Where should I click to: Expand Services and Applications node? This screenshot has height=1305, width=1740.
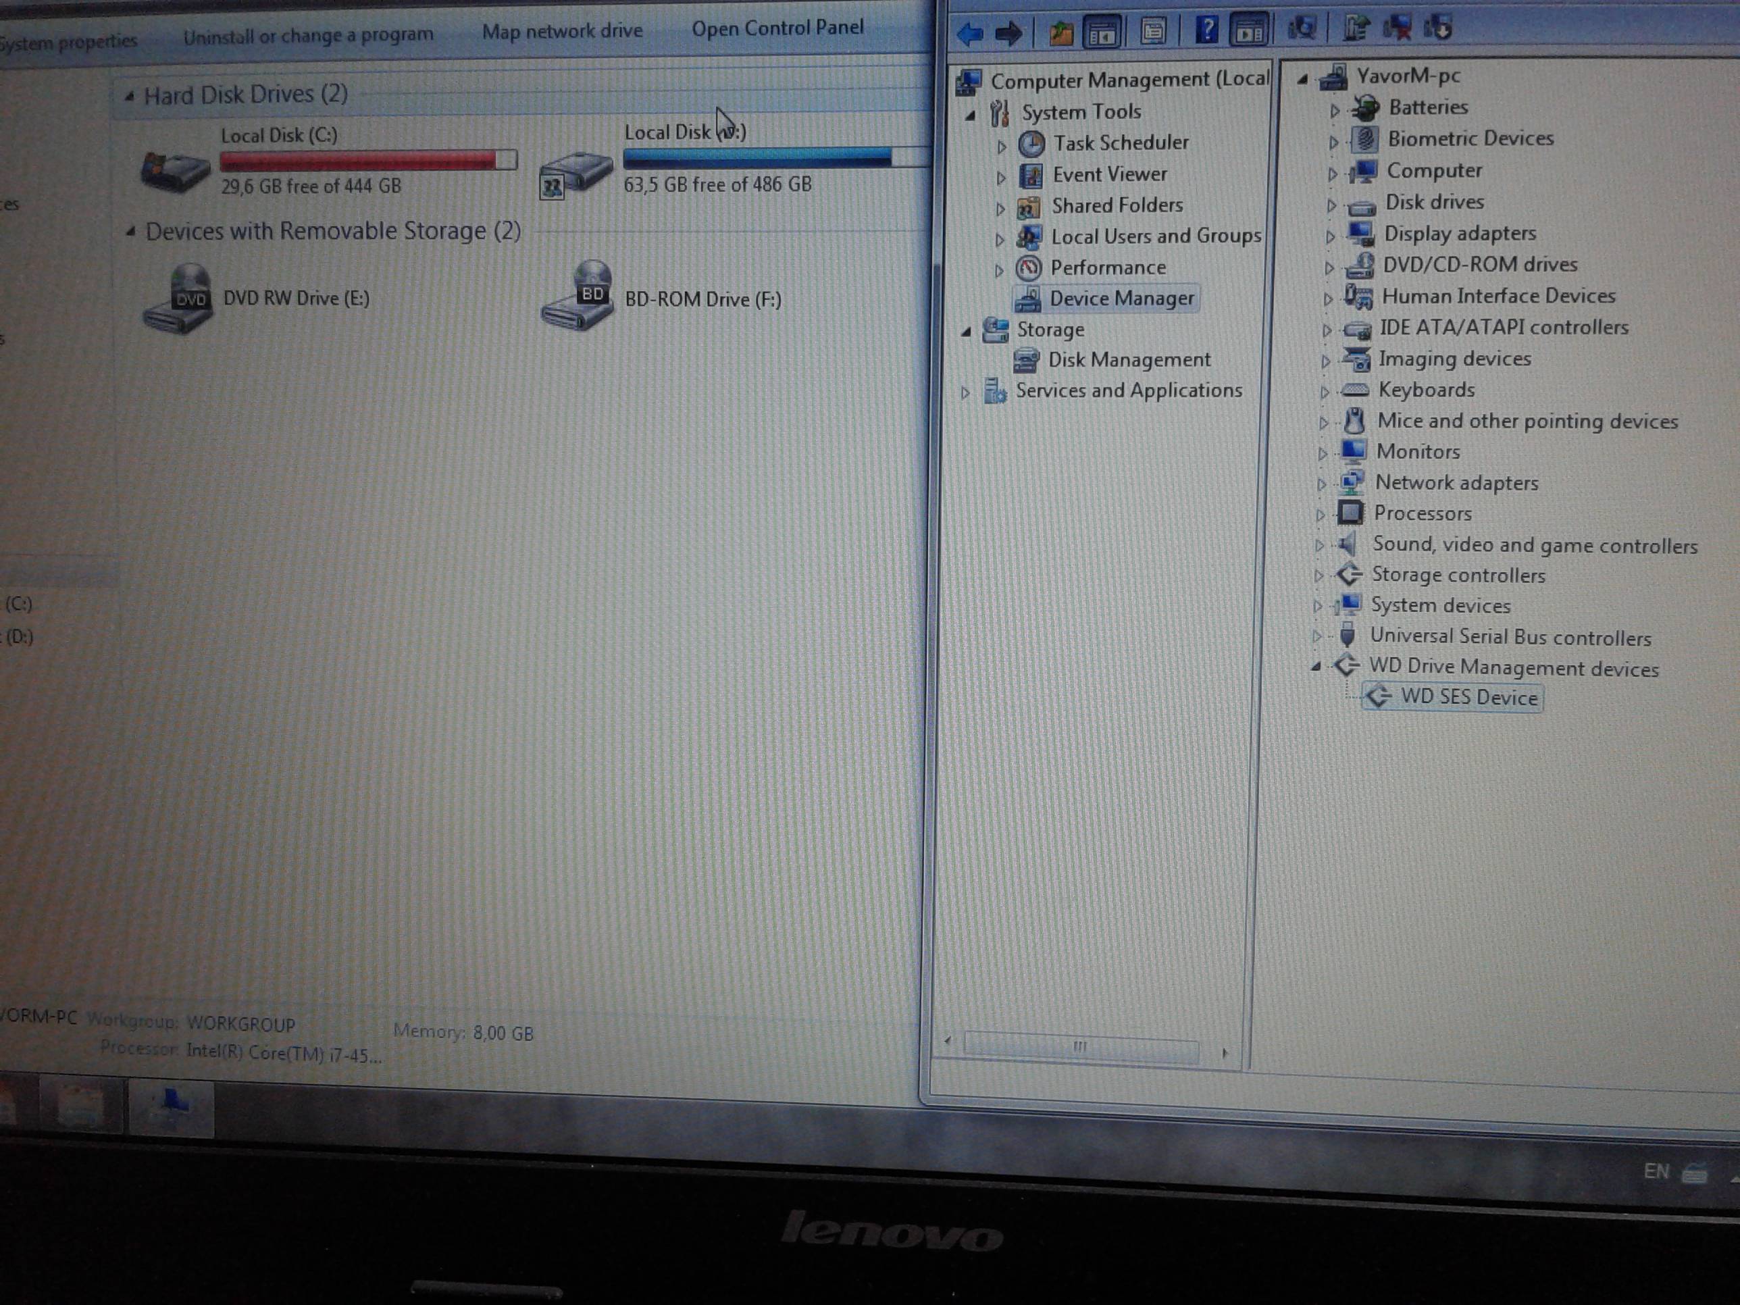pos(965,392)
